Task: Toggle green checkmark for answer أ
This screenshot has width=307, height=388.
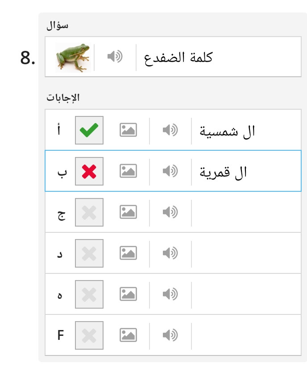Action: [89, 130]
